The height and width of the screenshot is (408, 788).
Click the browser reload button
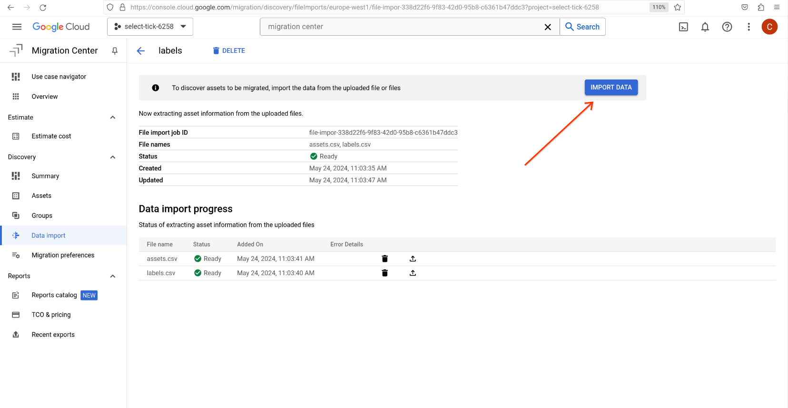43,7
